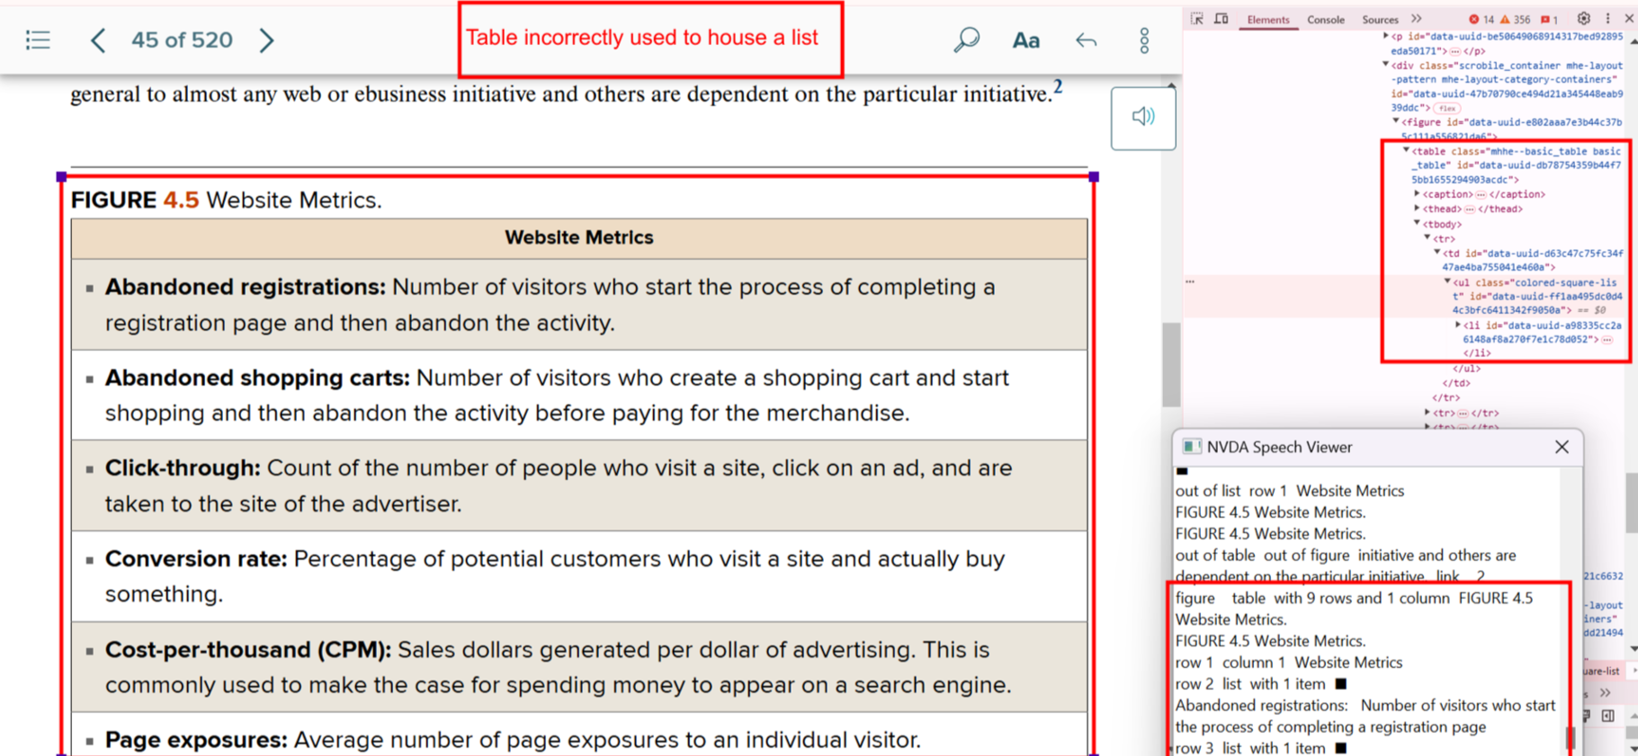Click the NVDA Speech Viewer title
The width and height of the screenshot is (1638, 756).
[1279, 447]
